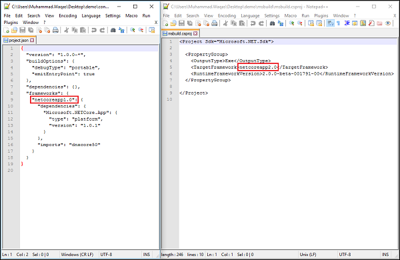Open Plugins menu in left window
This screenshot has width=400, height=260.
point(11,23)
